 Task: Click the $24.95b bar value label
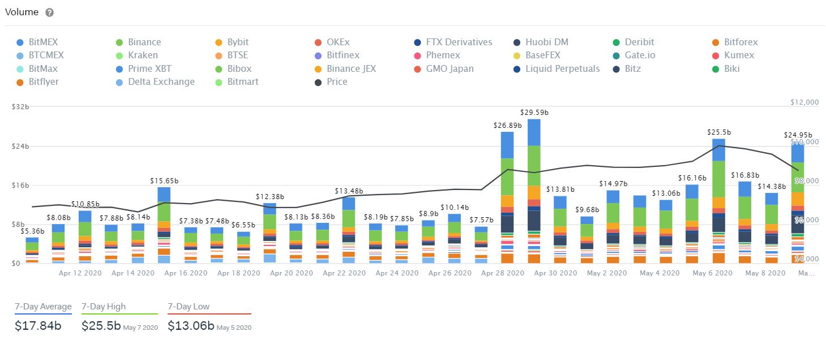tap(798, 135)
